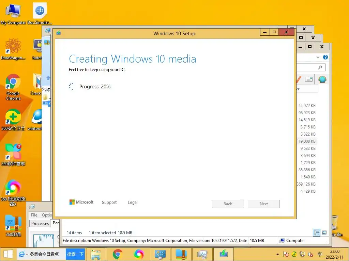The image size is (349, 261).
Task: Click the network tray icon
Action: click(x=302, y=254)
